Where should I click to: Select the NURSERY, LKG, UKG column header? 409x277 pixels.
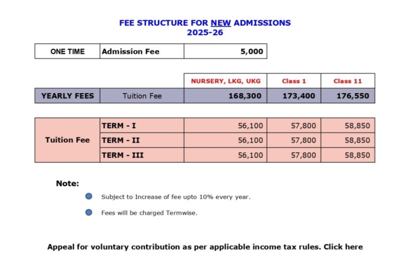[x=225, y=81]
